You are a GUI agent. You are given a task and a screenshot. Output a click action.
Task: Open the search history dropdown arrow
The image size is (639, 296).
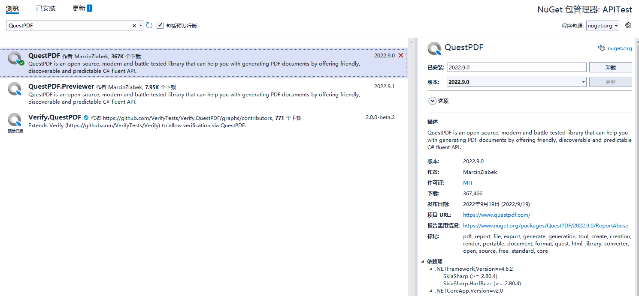(141, 26)
